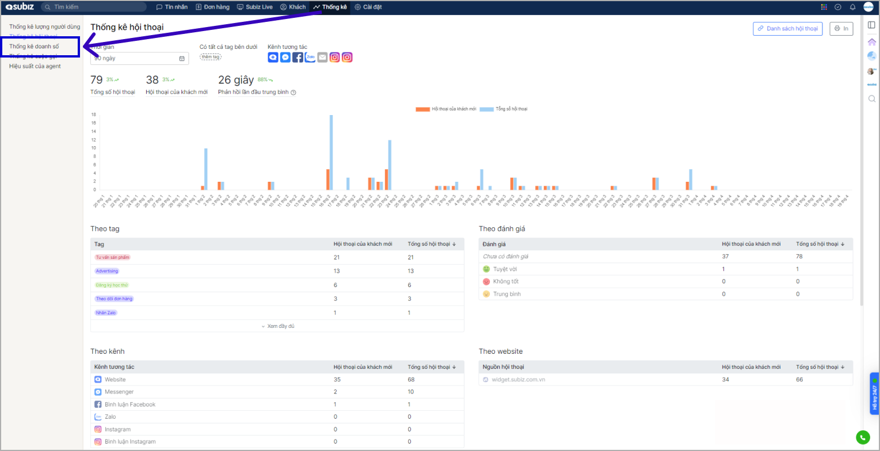Viewport: 880px width, 451px height.
Task: Click the search magnifier in right sidebar
Action: tap(871, 98)
